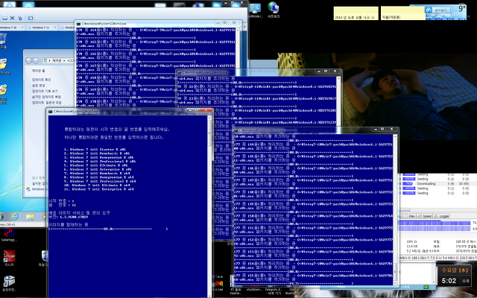The height and width of the screenshot is (298, 477).
Task: Open the monitor icon left of Network
Action: tap(256, 10)
